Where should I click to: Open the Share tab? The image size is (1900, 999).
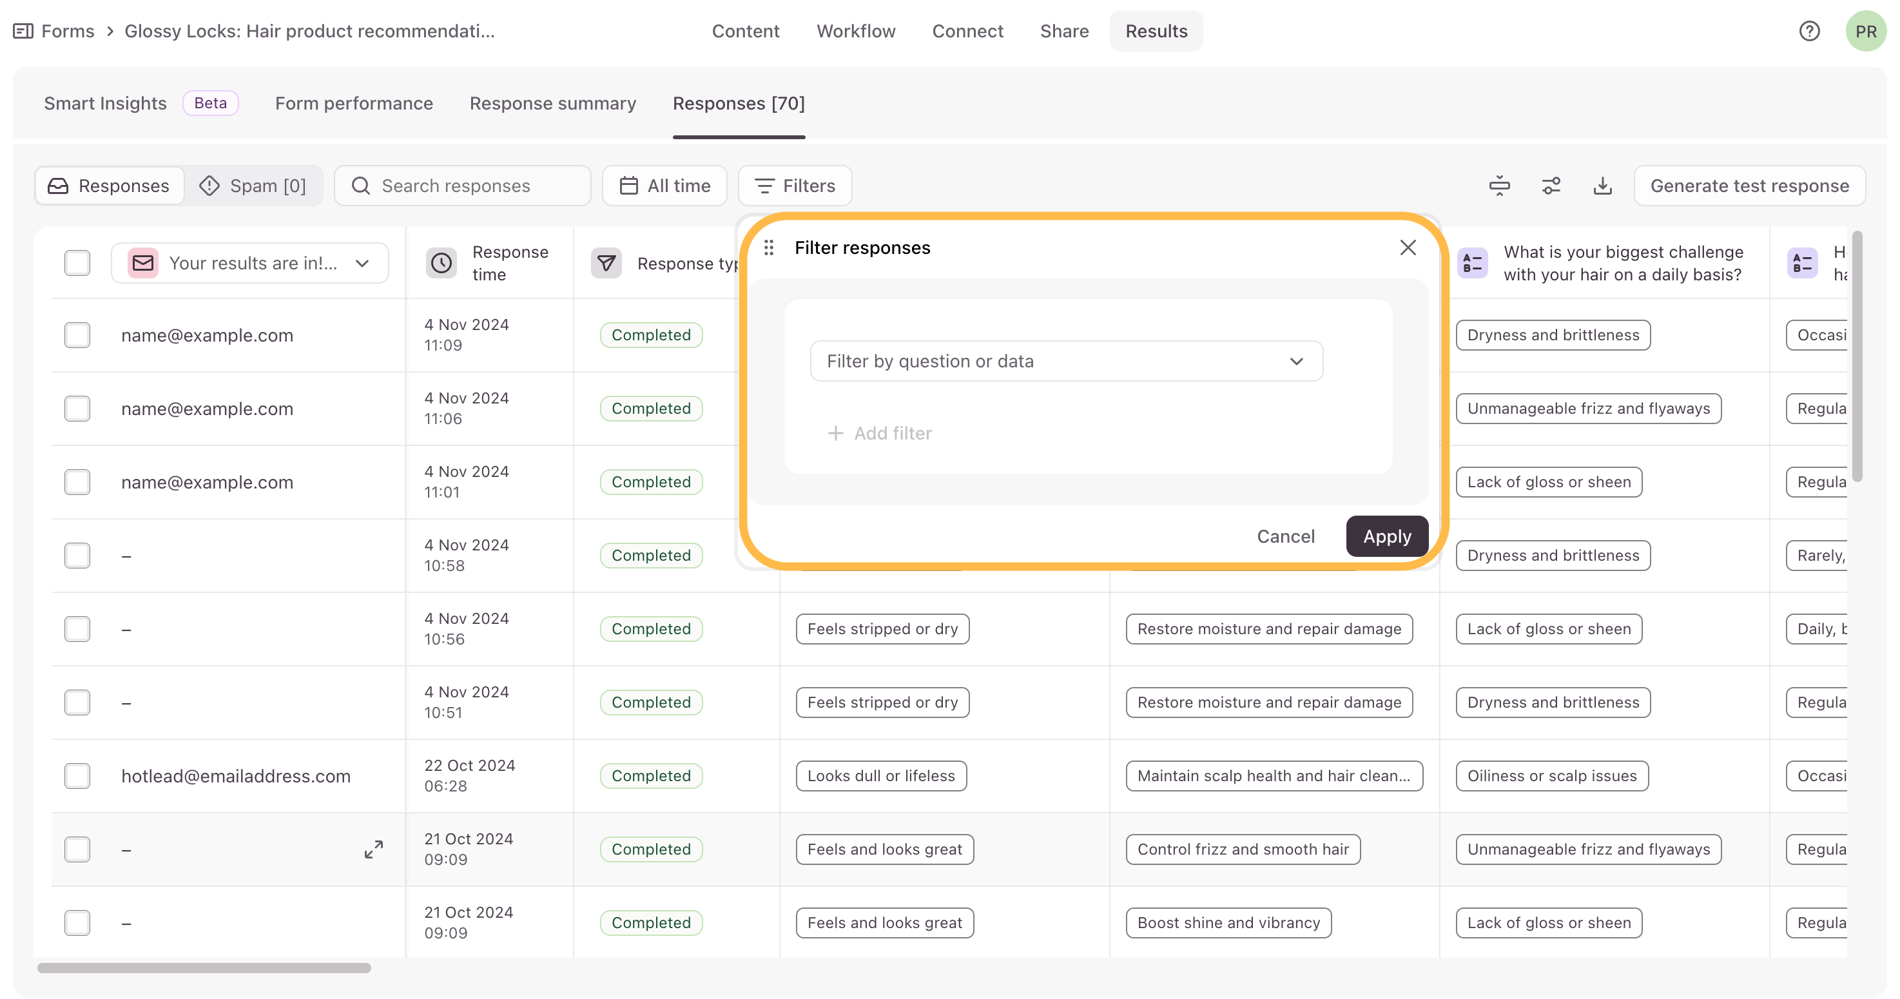1064,31
